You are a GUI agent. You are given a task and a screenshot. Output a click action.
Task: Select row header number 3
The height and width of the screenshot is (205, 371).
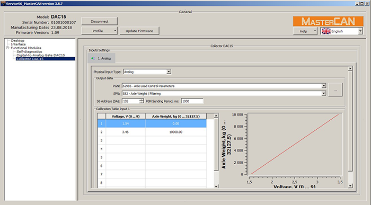coord(102,140)
